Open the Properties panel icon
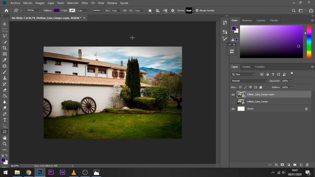Image resolution: width=315 pixels, height=177 pixels. pyautogui.click(x=224, y=32)
